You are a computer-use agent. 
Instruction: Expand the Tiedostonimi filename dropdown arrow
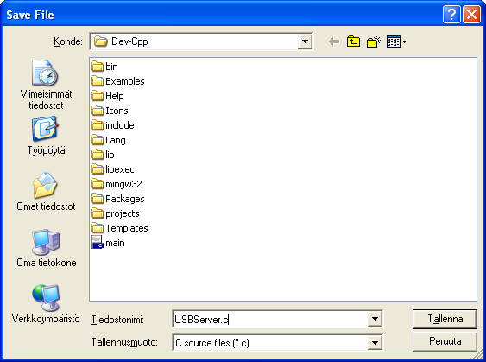[x=375, y=319]
